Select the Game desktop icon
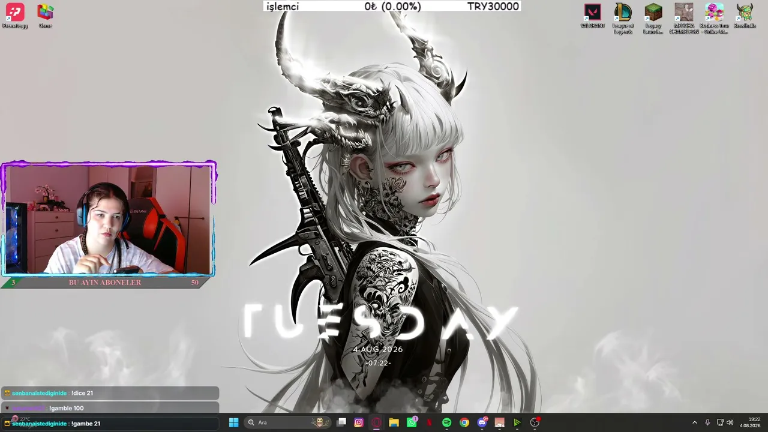Screen dimensions: 768x432 [x=45, y=16]
